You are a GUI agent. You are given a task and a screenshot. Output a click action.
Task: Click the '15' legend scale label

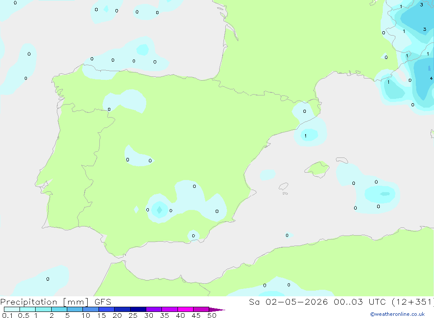(102, 315)
